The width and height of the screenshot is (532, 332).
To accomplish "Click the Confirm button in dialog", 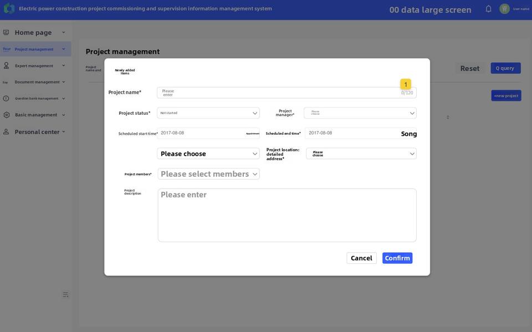I will pyautogui.click(x=397, y=258).
